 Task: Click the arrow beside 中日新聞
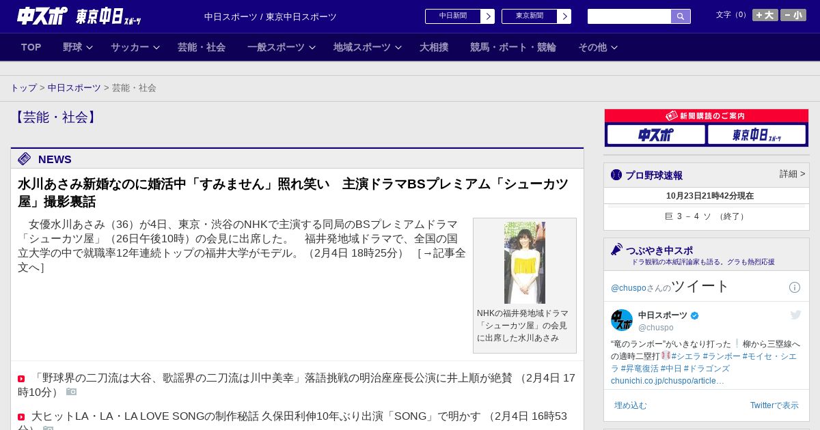488,16
